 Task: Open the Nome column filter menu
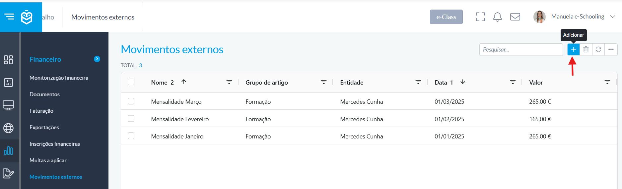[x=229, y=82]
